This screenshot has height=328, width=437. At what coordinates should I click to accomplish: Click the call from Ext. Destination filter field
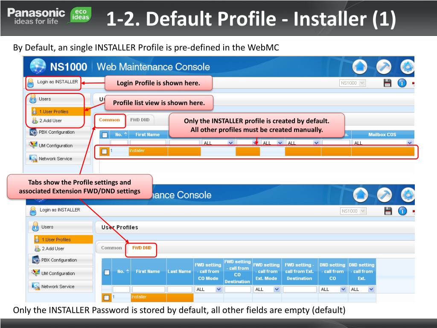tap(300, 290)
